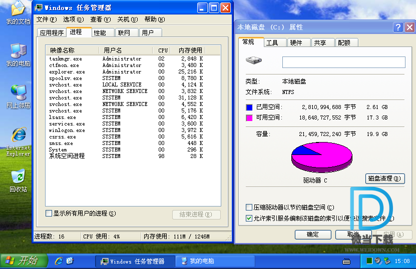Select the smss.exe process row

click(126, 143)
